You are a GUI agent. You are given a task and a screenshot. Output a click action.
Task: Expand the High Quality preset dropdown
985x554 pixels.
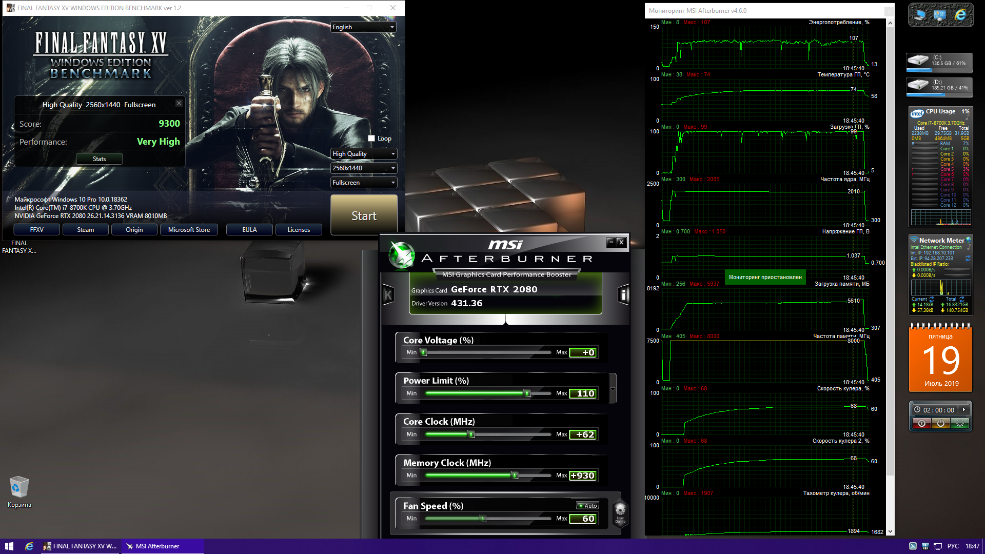point(363,154)
